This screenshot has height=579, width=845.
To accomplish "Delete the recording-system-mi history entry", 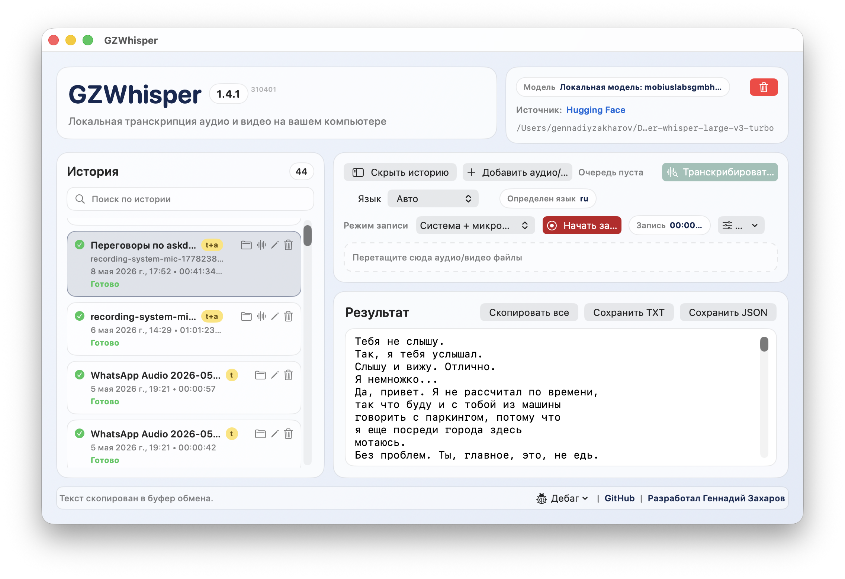I will point(289,316).
